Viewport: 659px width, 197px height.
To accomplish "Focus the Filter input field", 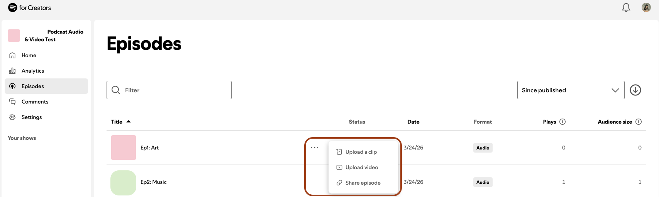I will point(169,90).
